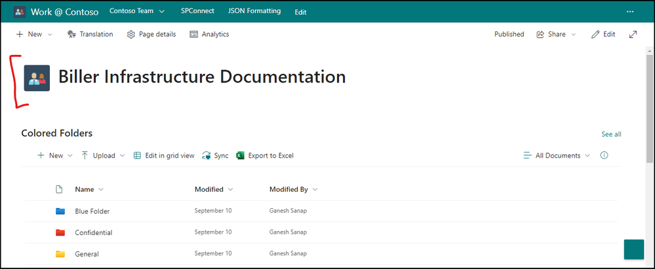Open the Modified column header menu
Viewport: 655px width, 269px height.
214,189
